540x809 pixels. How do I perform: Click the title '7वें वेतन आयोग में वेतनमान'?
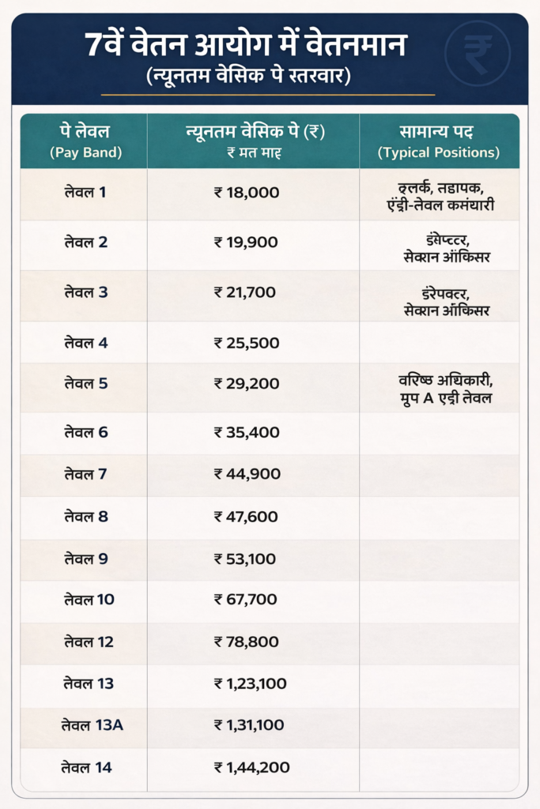pyautogui.click(x=245, y=45)
